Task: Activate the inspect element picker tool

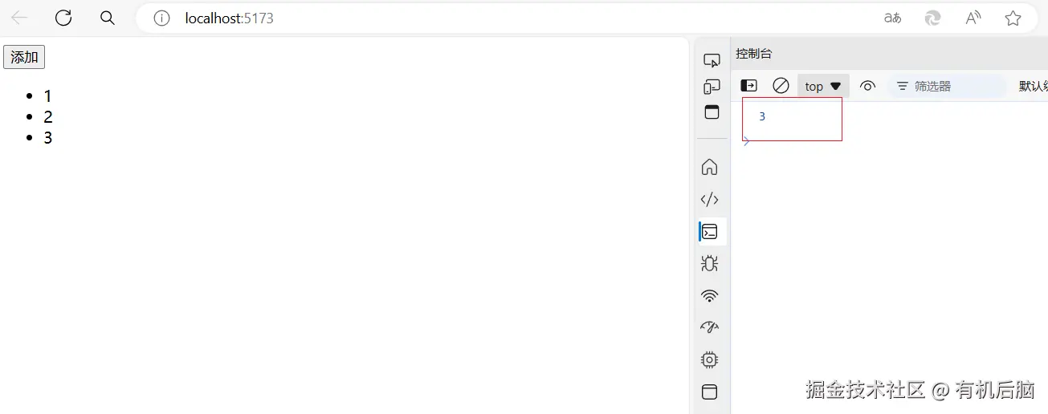Action: pos(712,60)
